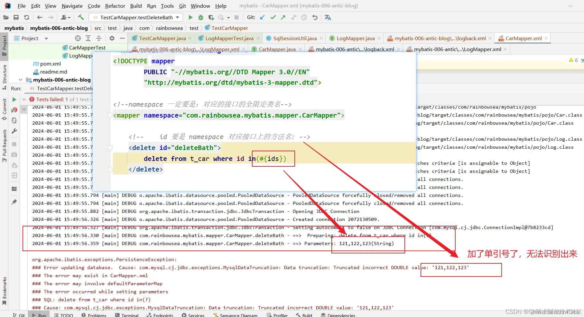The height and width of the screenshot is (317, 584).
Task: Expand the Project view mode dropdown
Action: 46,39
